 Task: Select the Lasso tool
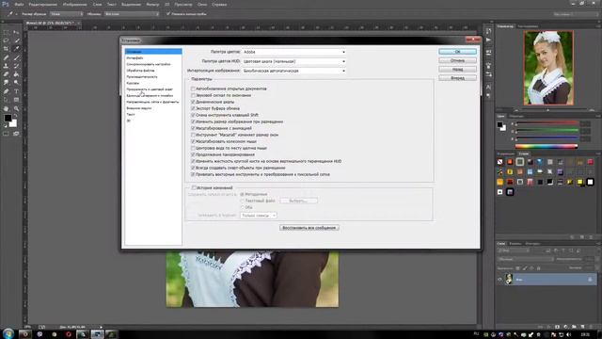[7, 40]
